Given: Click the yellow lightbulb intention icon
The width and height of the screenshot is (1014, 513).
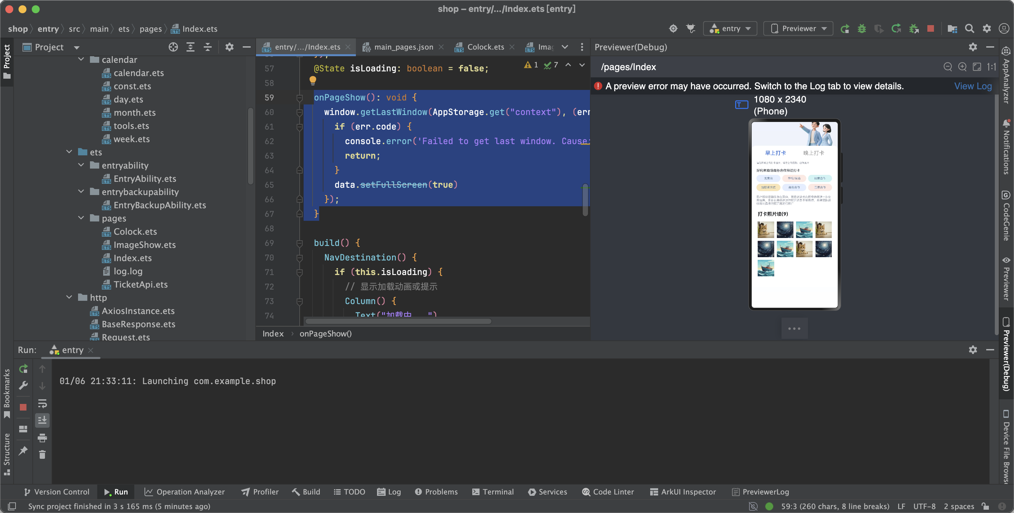Looking at the screenshot, I should [313, 81].
